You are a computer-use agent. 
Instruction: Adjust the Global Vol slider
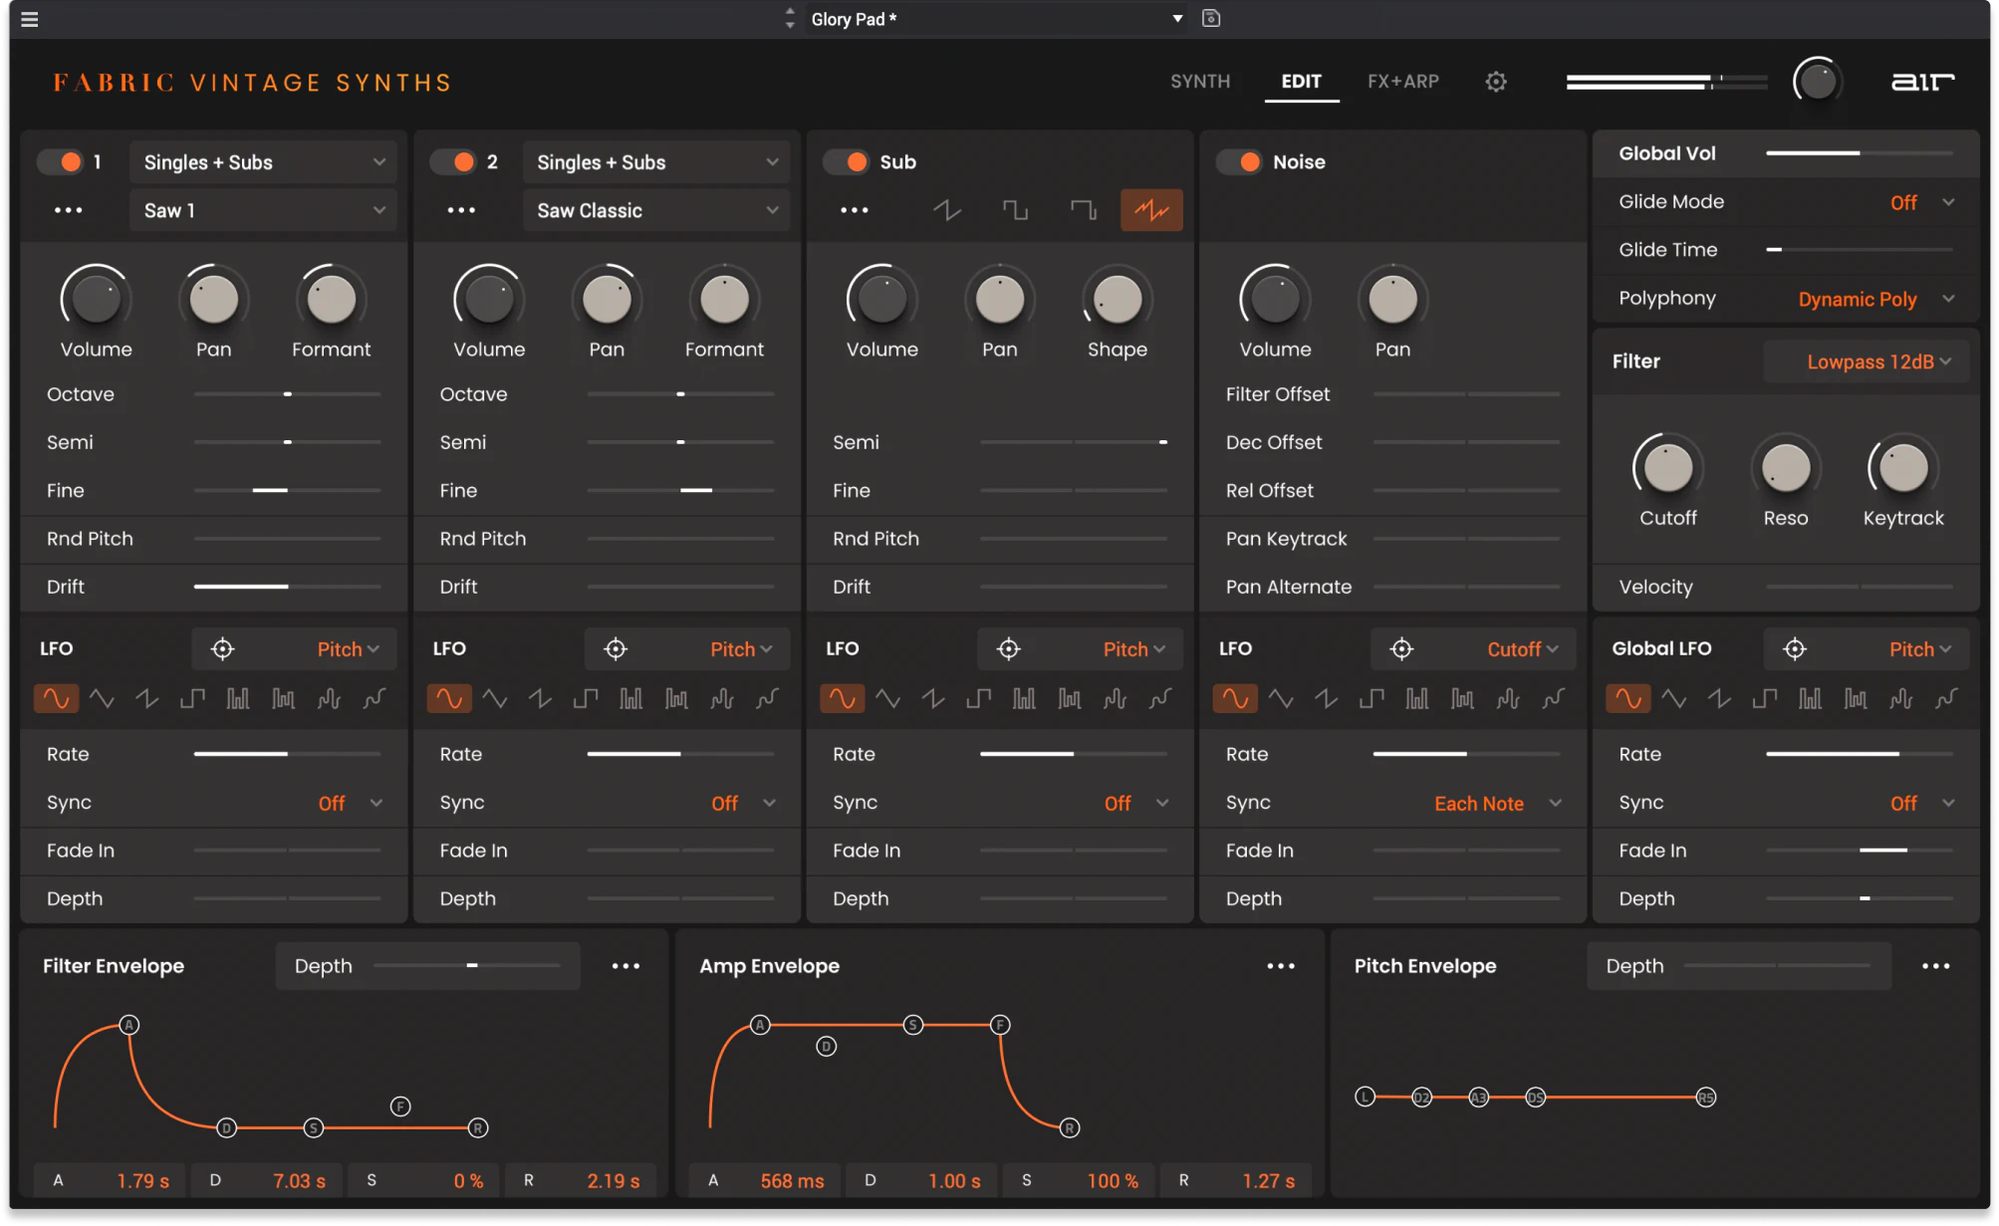click(x=1859, y=153)
